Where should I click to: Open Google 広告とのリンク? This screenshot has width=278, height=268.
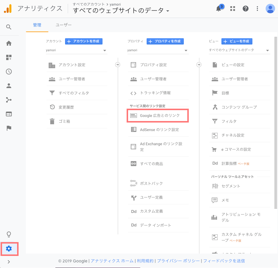pyautogui.click(x=158, y=115)
